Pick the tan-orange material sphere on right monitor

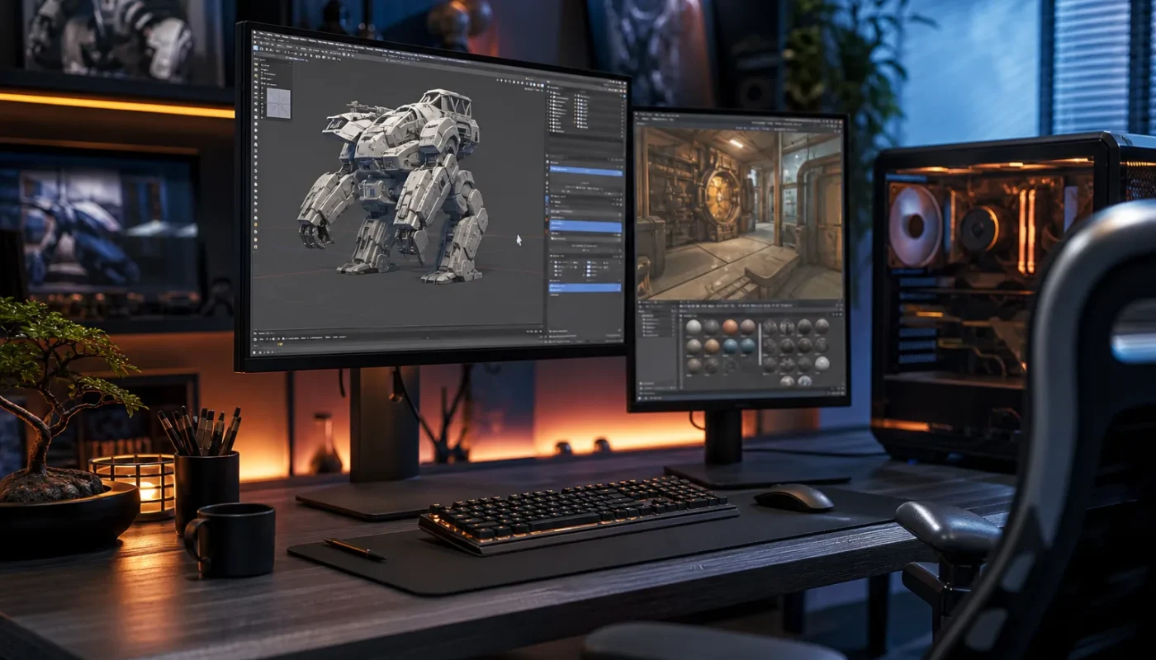[712, 346]
